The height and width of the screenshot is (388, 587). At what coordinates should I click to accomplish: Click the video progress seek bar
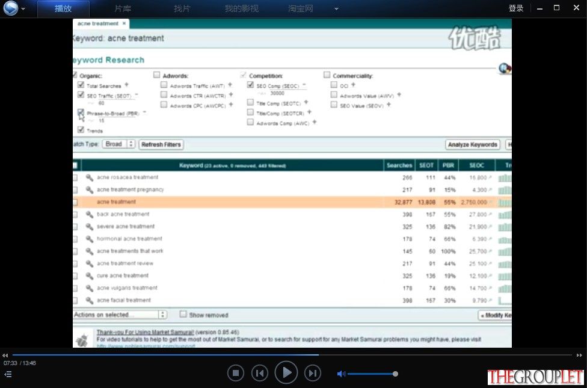coord(292,355)
